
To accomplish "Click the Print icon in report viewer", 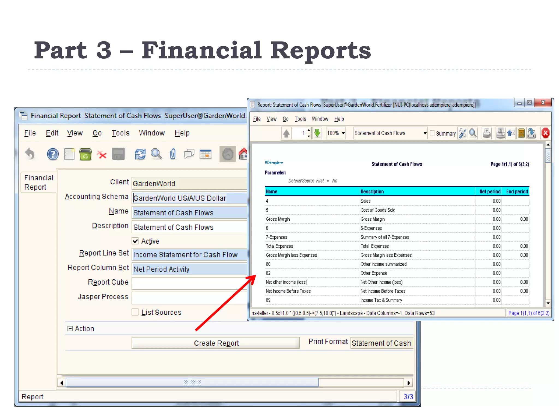I will click(487, 133).
